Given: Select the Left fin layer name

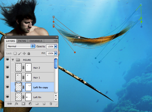Looking at the screenshot, I should 37,97.
